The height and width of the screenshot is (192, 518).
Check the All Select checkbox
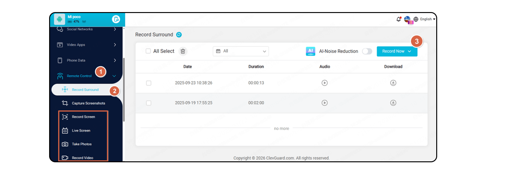148,51
